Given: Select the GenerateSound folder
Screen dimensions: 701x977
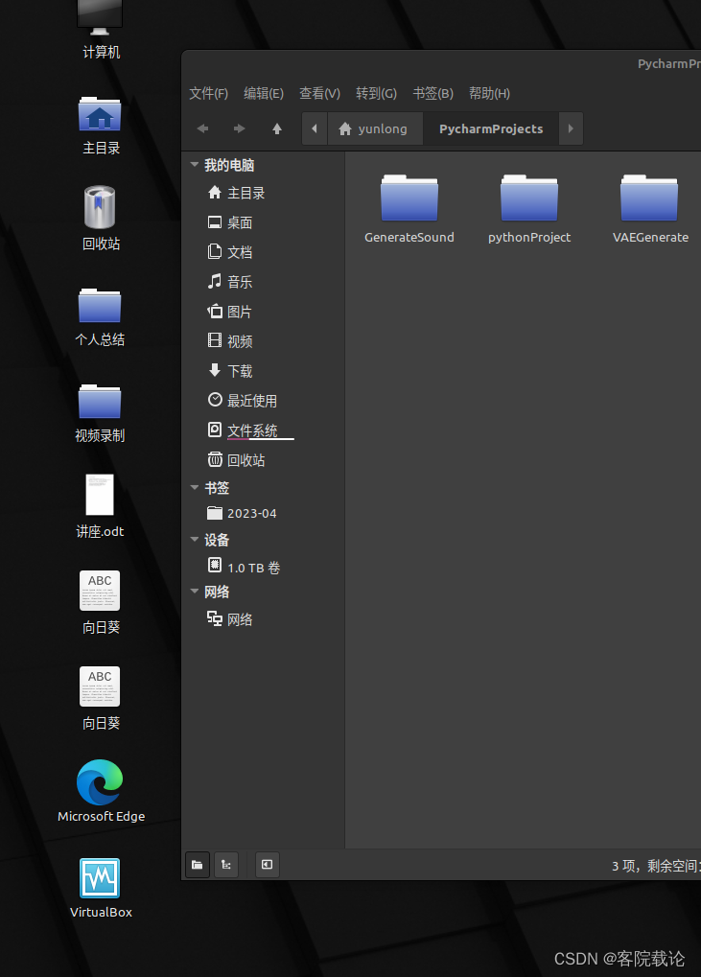Looking at the screenshot, I should (409, 210).
